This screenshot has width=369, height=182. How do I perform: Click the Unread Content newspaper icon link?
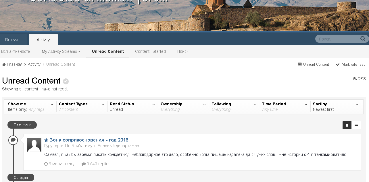click(314, 65)
